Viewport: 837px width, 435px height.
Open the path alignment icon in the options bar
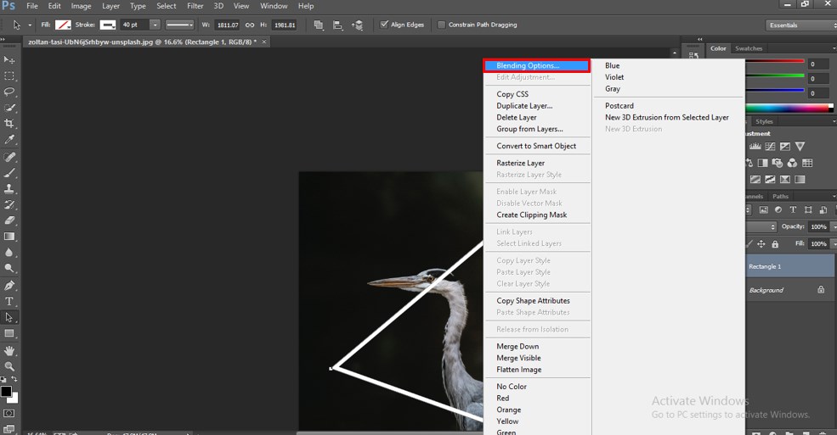click(338, 25)
